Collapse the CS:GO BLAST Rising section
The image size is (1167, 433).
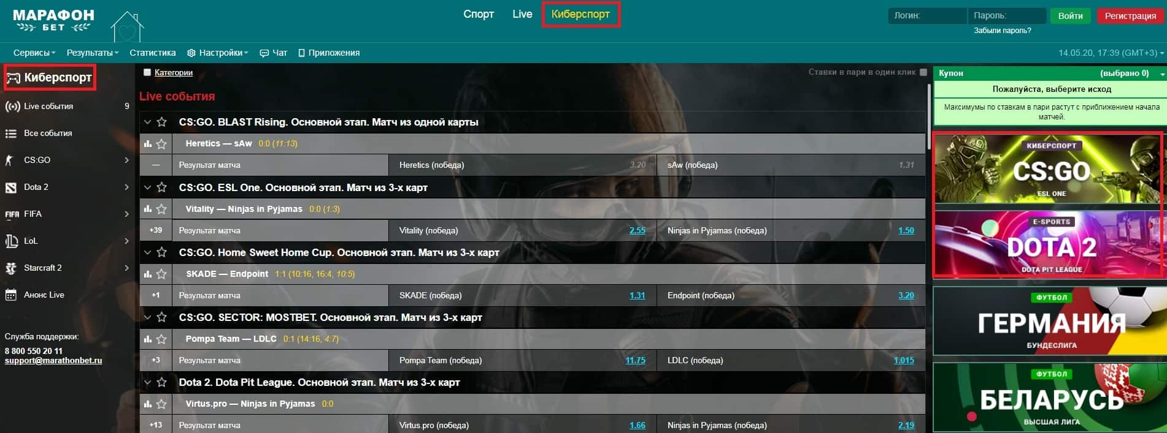[x=147, y=122]
